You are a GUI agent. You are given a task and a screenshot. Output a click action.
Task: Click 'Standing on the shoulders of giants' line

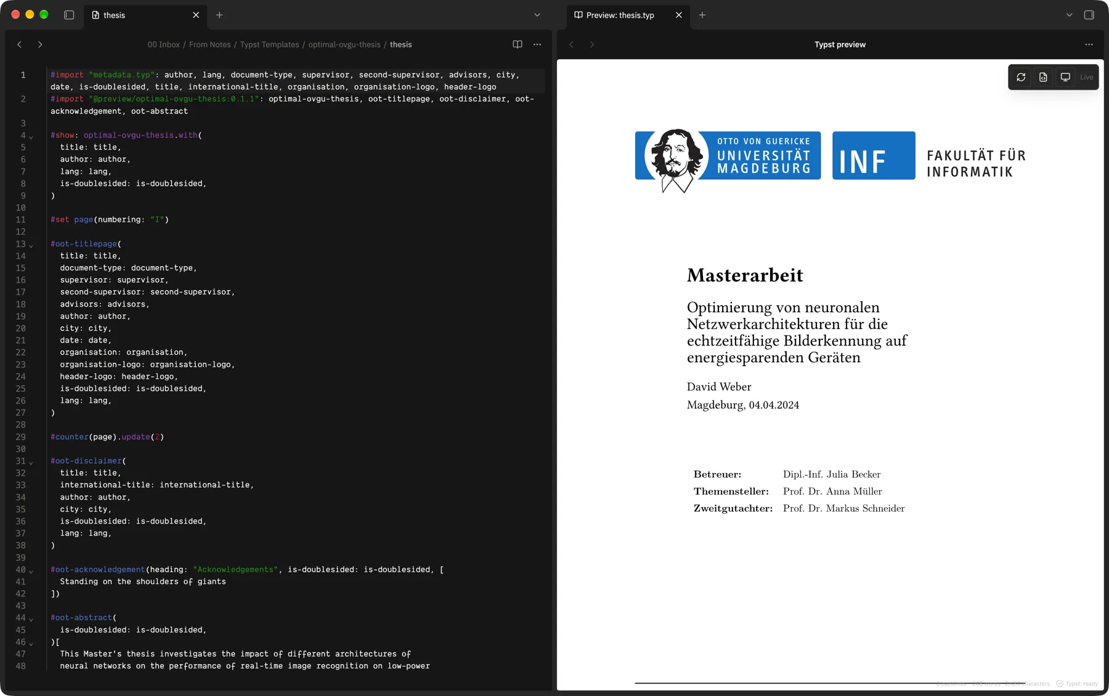coord(143,582)
